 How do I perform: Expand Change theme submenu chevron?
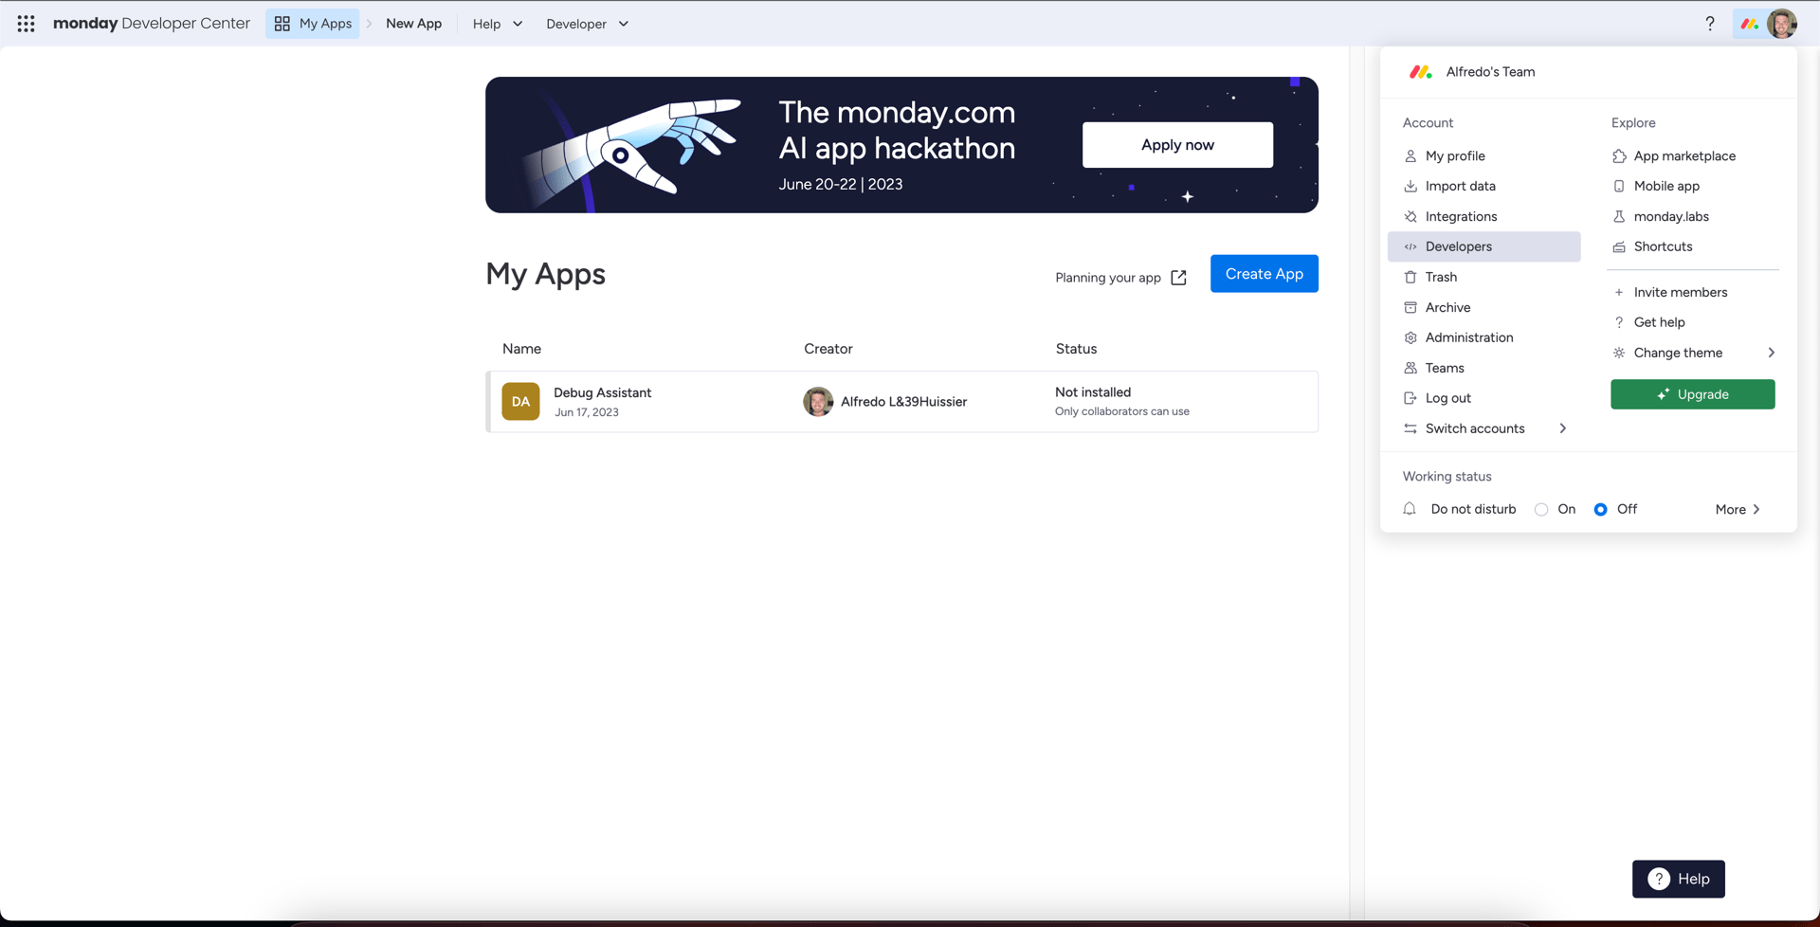1771,353
